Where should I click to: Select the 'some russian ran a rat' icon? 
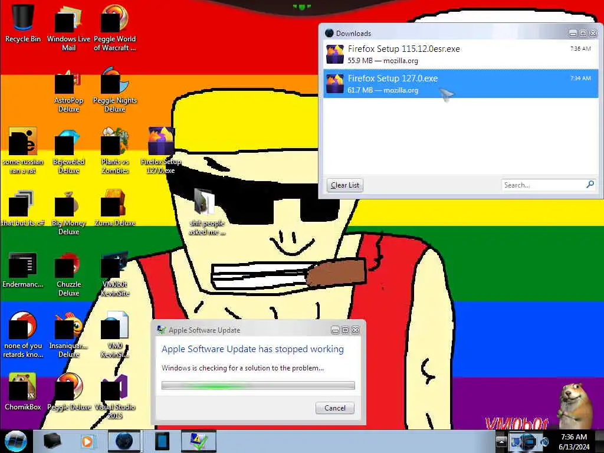pyautogui.click(x=23, y=151)
